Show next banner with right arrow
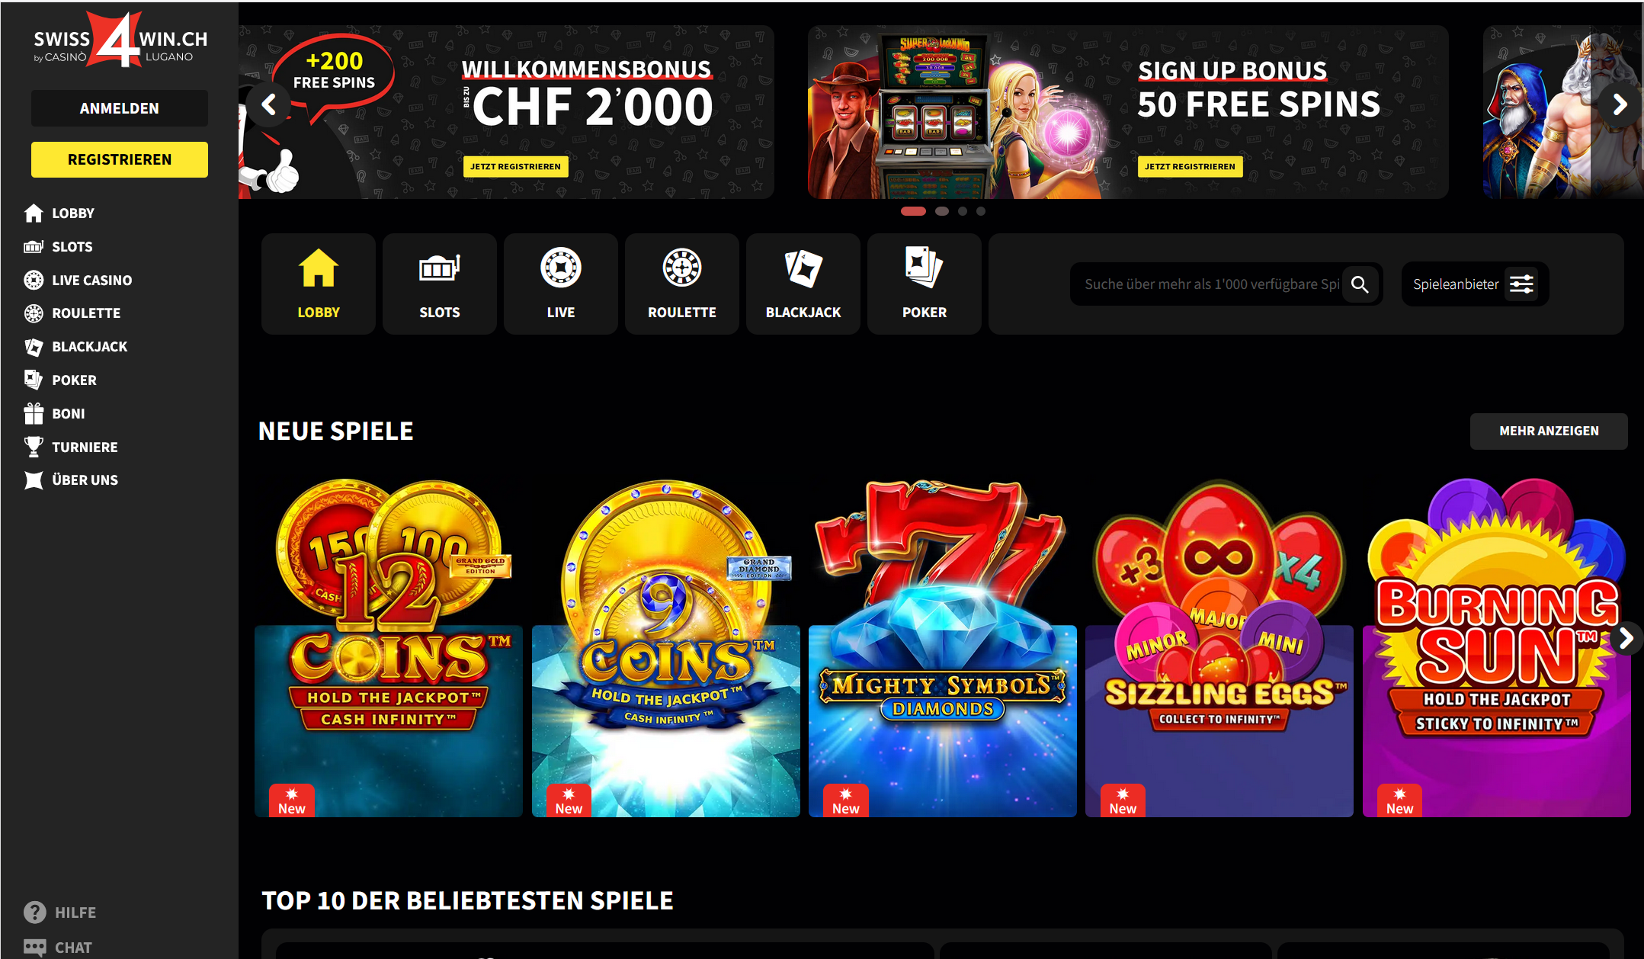 tap(1619, 104)
